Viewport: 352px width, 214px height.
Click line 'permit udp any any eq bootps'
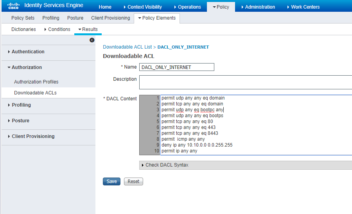pos(192,116)
